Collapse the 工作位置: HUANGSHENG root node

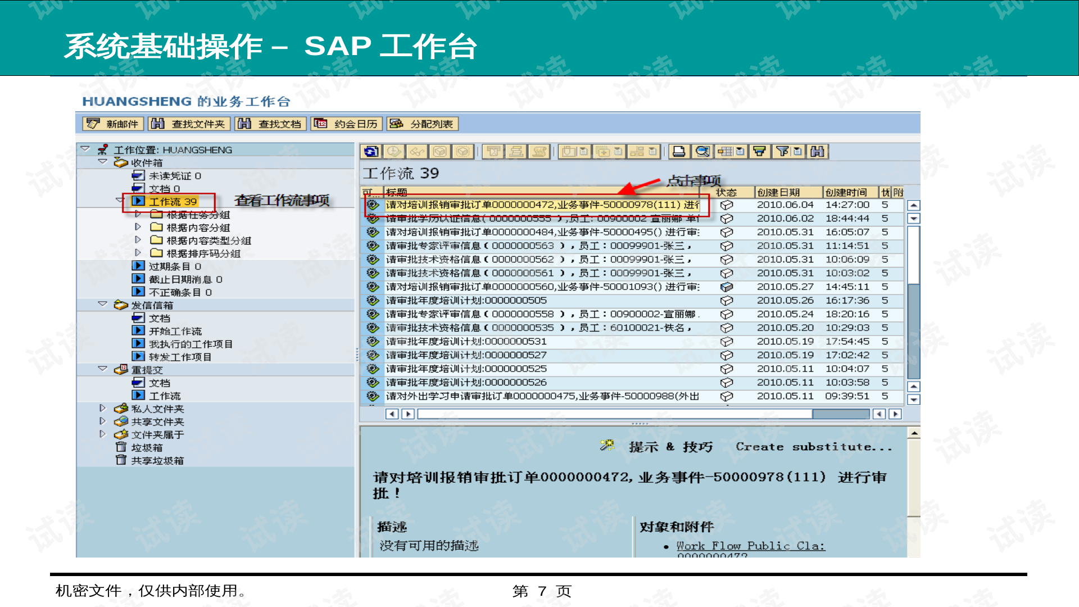[x=85, y=149]
